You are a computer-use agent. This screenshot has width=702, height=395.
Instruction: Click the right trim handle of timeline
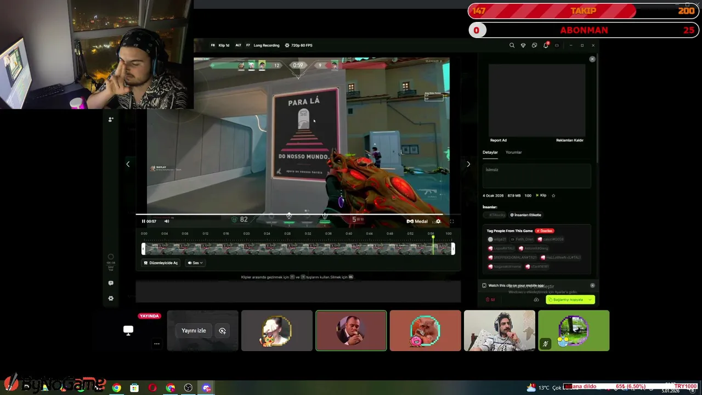(x=453, y=249)
